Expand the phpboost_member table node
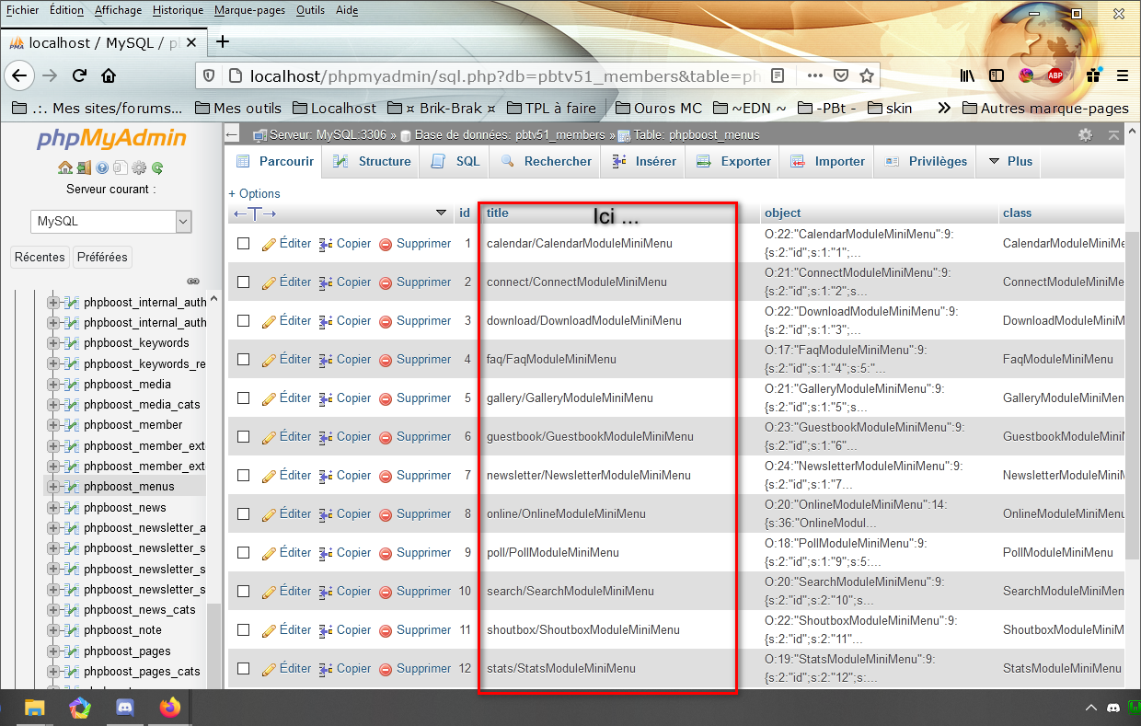 (53, 425)
